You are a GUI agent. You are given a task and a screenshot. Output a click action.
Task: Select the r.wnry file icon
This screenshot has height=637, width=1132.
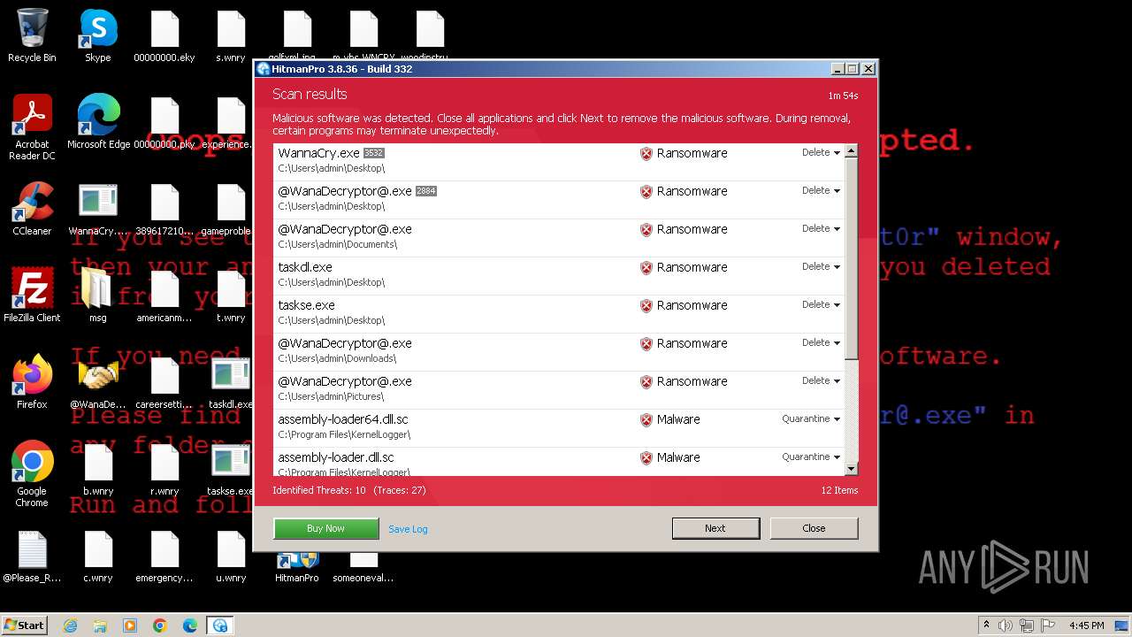[164, 469]
